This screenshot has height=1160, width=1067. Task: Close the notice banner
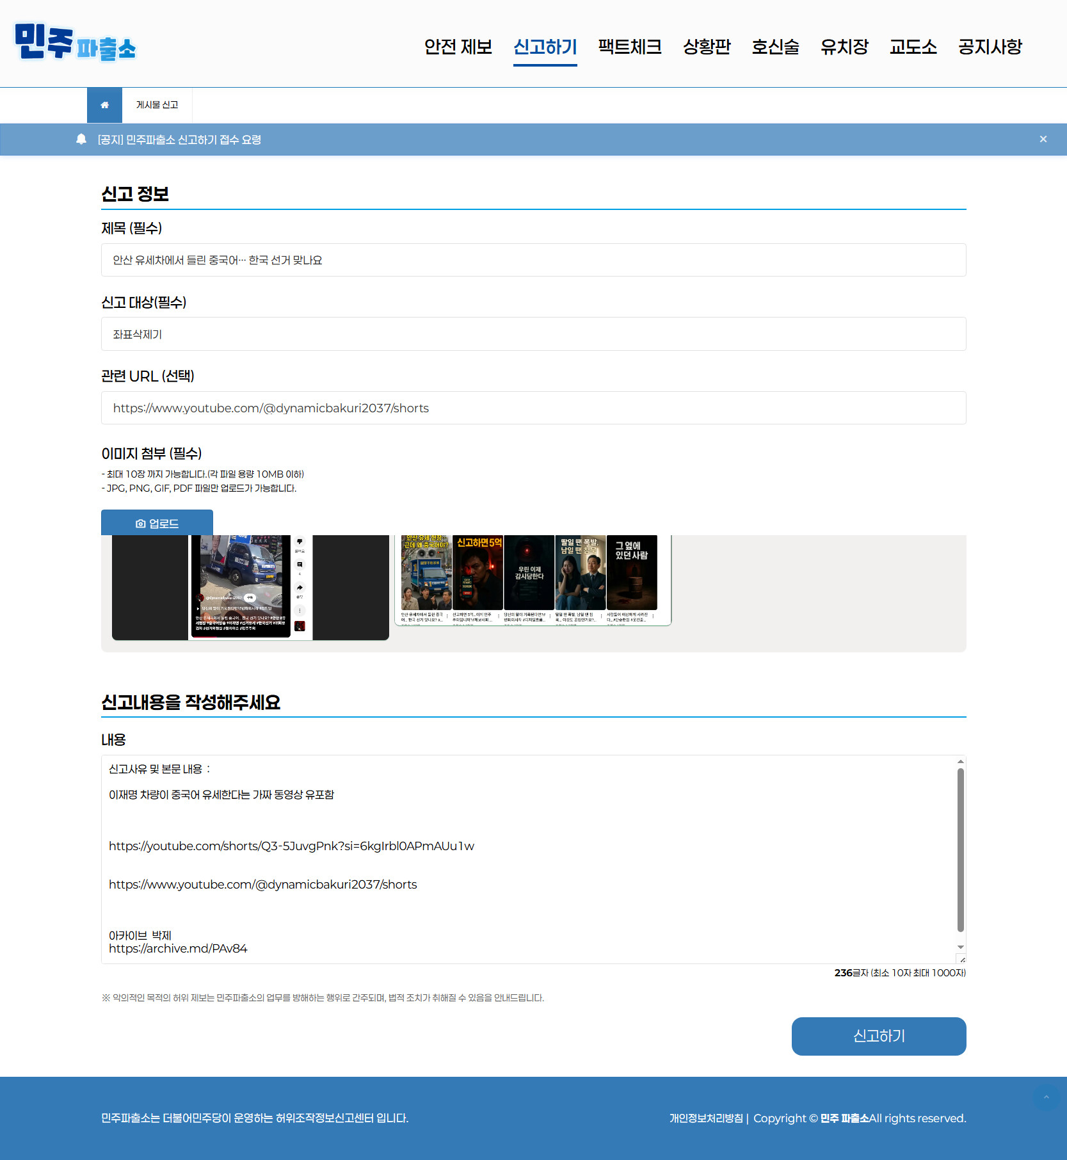coord(1043,139)
